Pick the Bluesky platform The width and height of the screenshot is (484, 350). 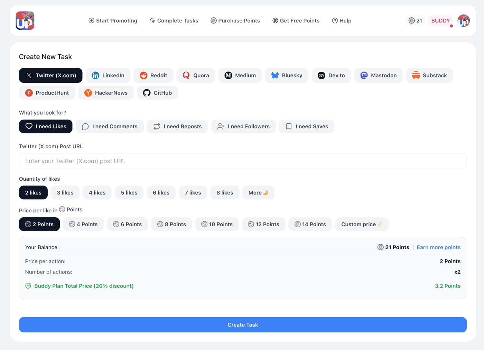tap(287, 76)
